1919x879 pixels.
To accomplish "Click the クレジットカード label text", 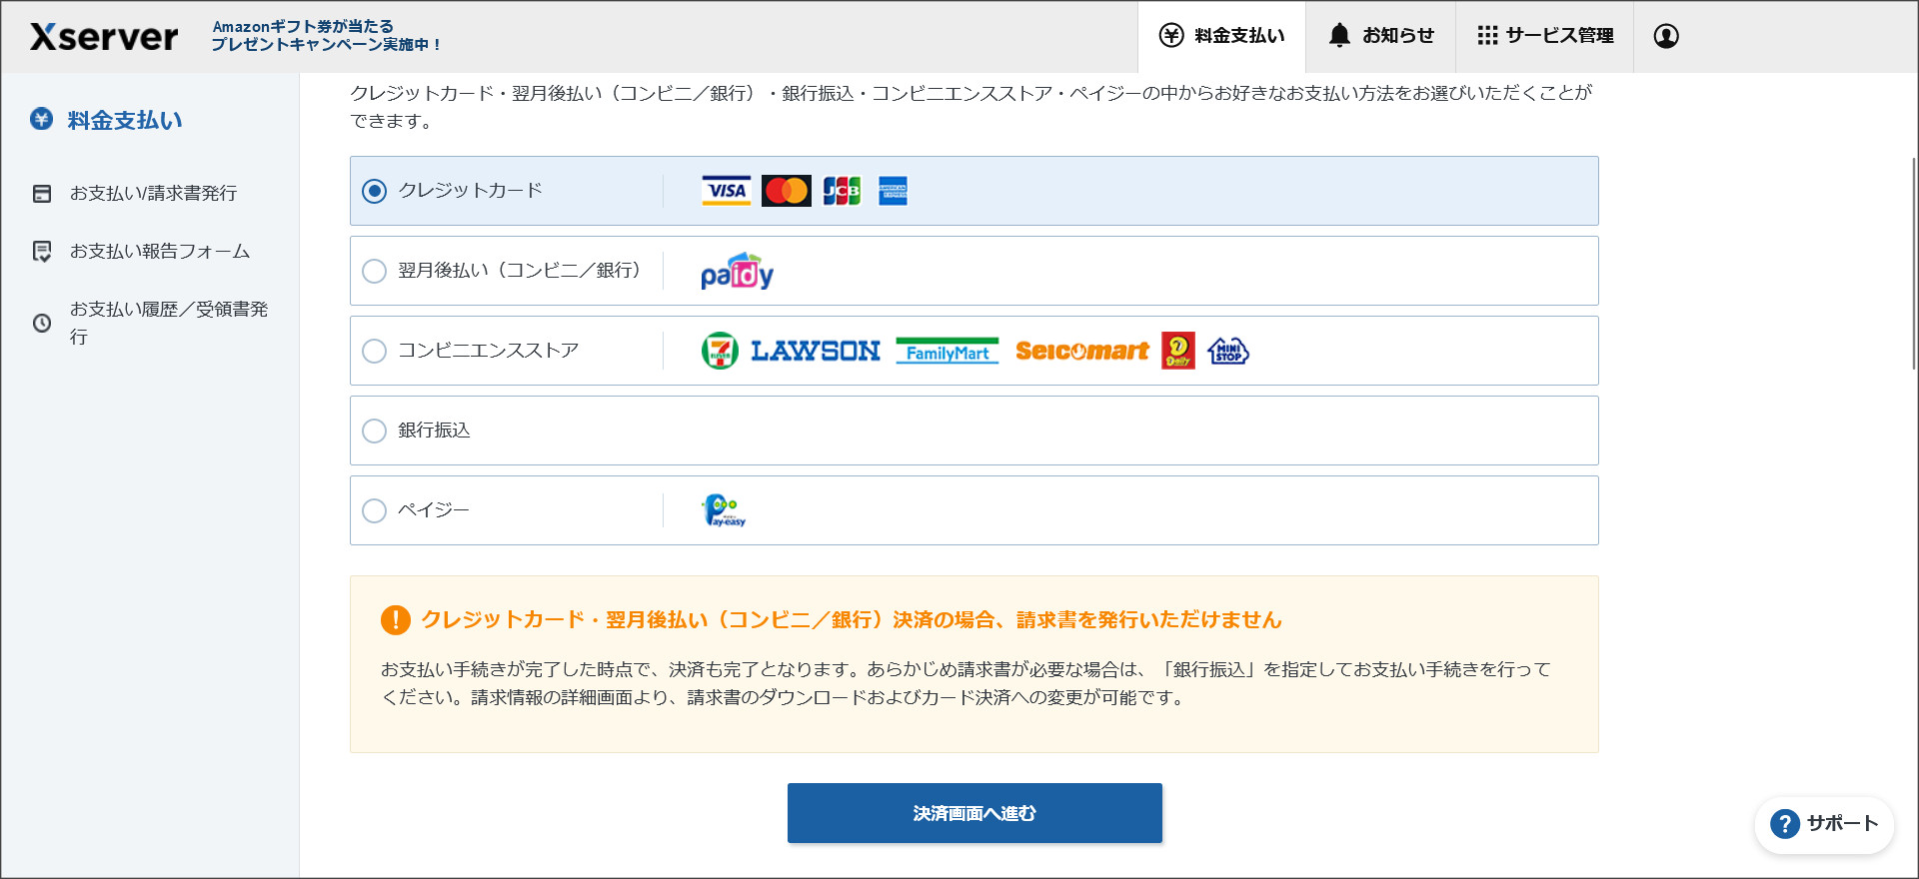I will point(471,191).
